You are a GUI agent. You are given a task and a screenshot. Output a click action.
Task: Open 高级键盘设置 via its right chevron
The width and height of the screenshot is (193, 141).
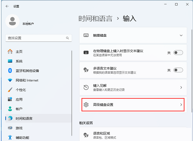[181, 105]
